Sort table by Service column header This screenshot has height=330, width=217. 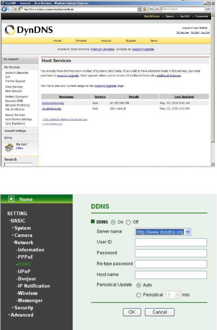(100, 96)
